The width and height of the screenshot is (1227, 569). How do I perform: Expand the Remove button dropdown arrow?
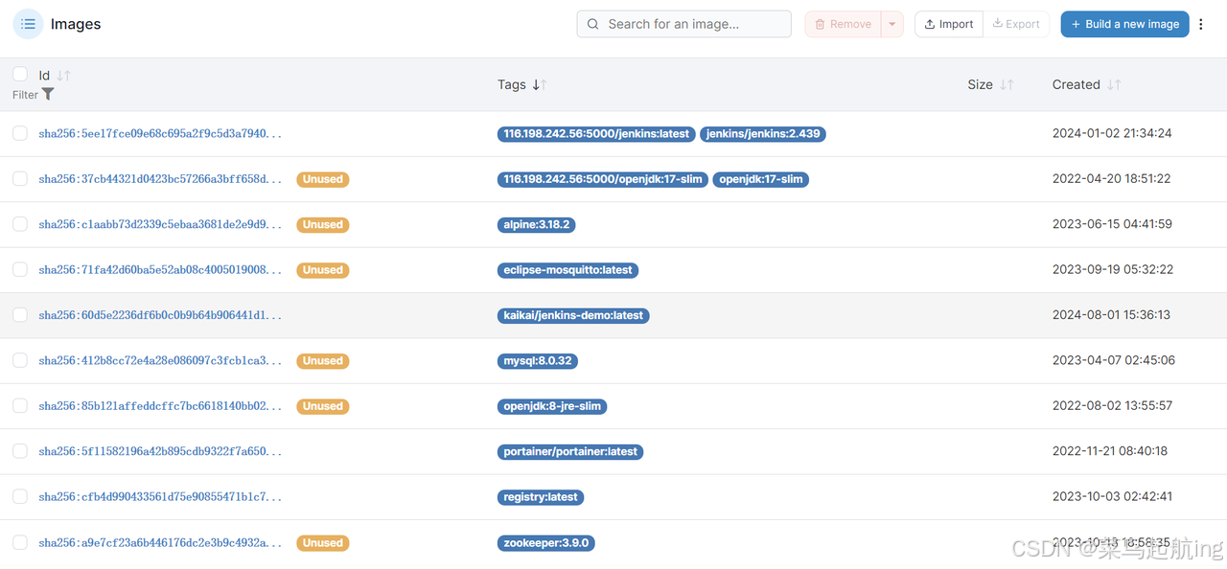[x=892, y=24]
